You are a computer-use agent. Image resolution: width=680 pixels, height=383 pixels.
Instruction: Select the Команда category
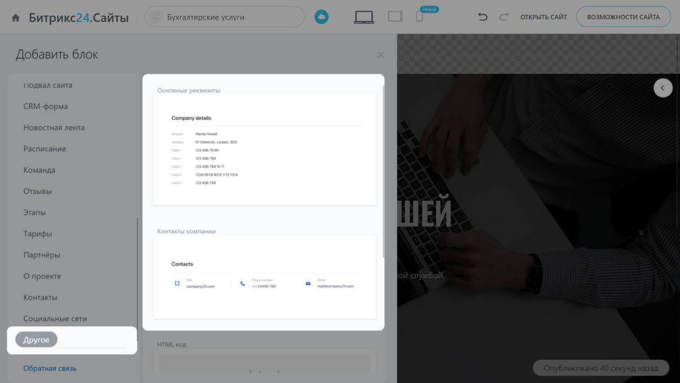pos(39,170)
